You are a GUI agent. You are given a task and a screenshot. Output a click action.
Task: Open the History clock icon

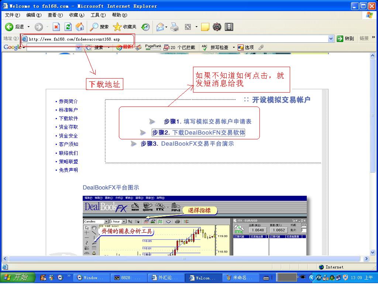pyautogui.click(x=145, y=27)
